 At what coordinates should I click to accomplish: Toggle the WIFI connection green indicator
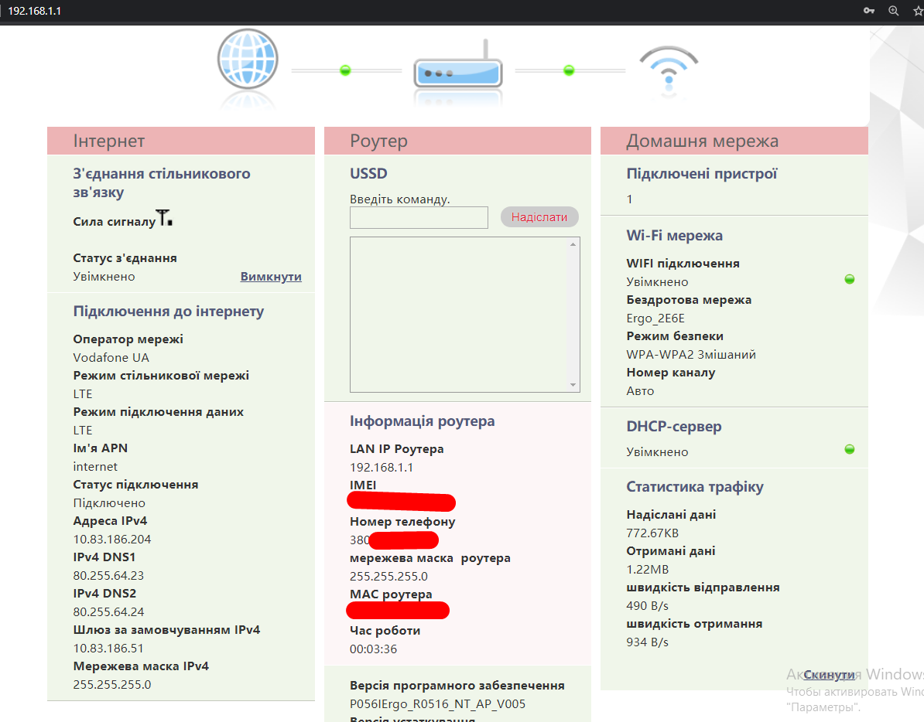pyautogui.click(x=850, y=279)
